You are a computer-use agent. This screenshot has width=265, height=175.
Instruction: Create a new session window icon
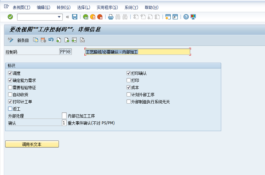point(168,17)
